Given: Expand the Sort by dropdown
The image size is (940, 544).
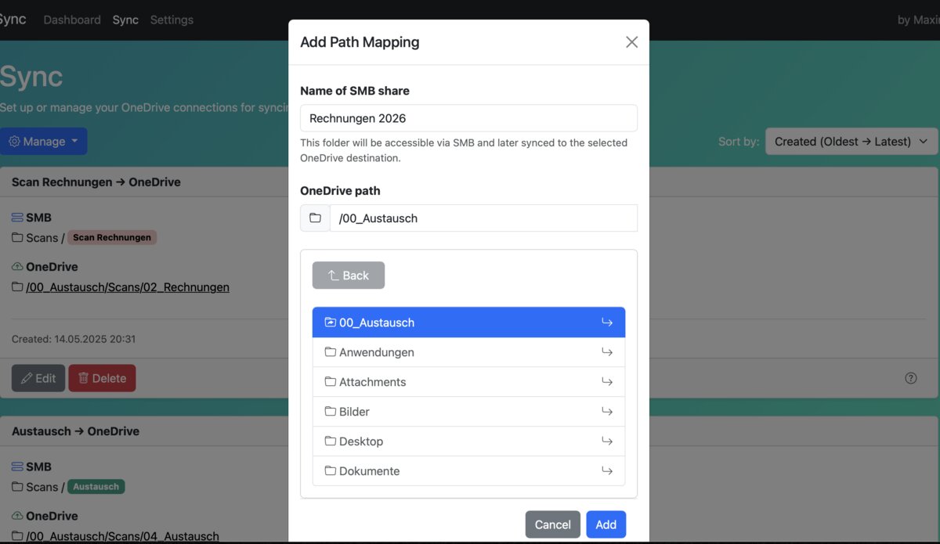Looking at the screenshot, I should tap(851, 142).
